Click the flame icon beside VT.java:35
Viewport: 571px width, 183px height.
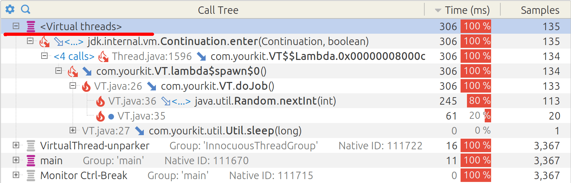click(100, 116)
